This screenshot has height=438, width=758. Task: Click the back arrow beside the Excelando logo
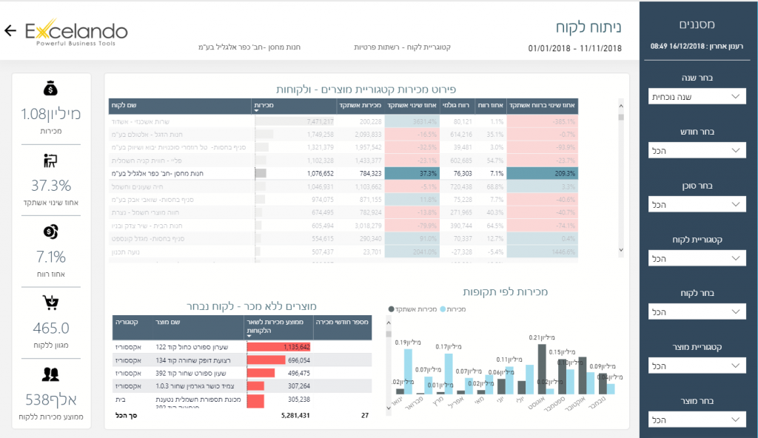(10, 30)
